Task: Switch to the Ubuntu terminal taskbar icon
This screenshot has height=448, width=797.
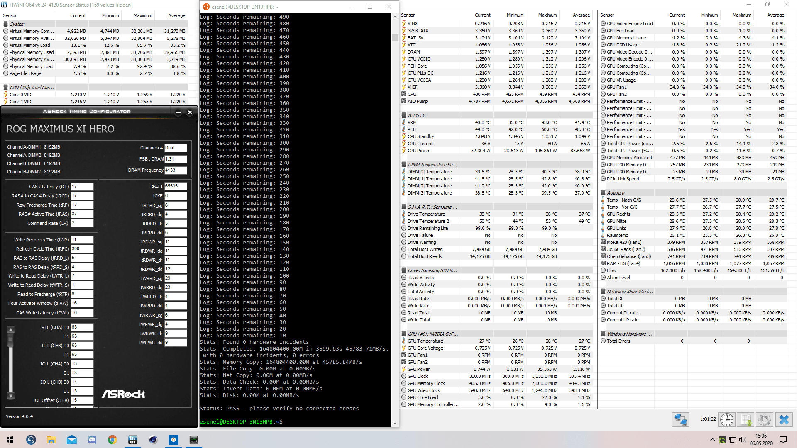Action: point(173,440)
